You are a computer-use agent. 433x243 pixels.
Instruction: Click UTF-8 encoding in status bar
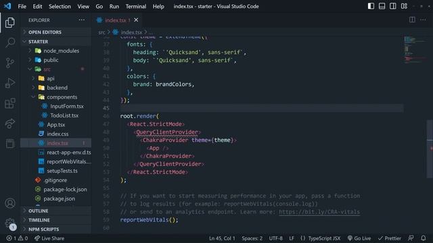pos(275,238)
